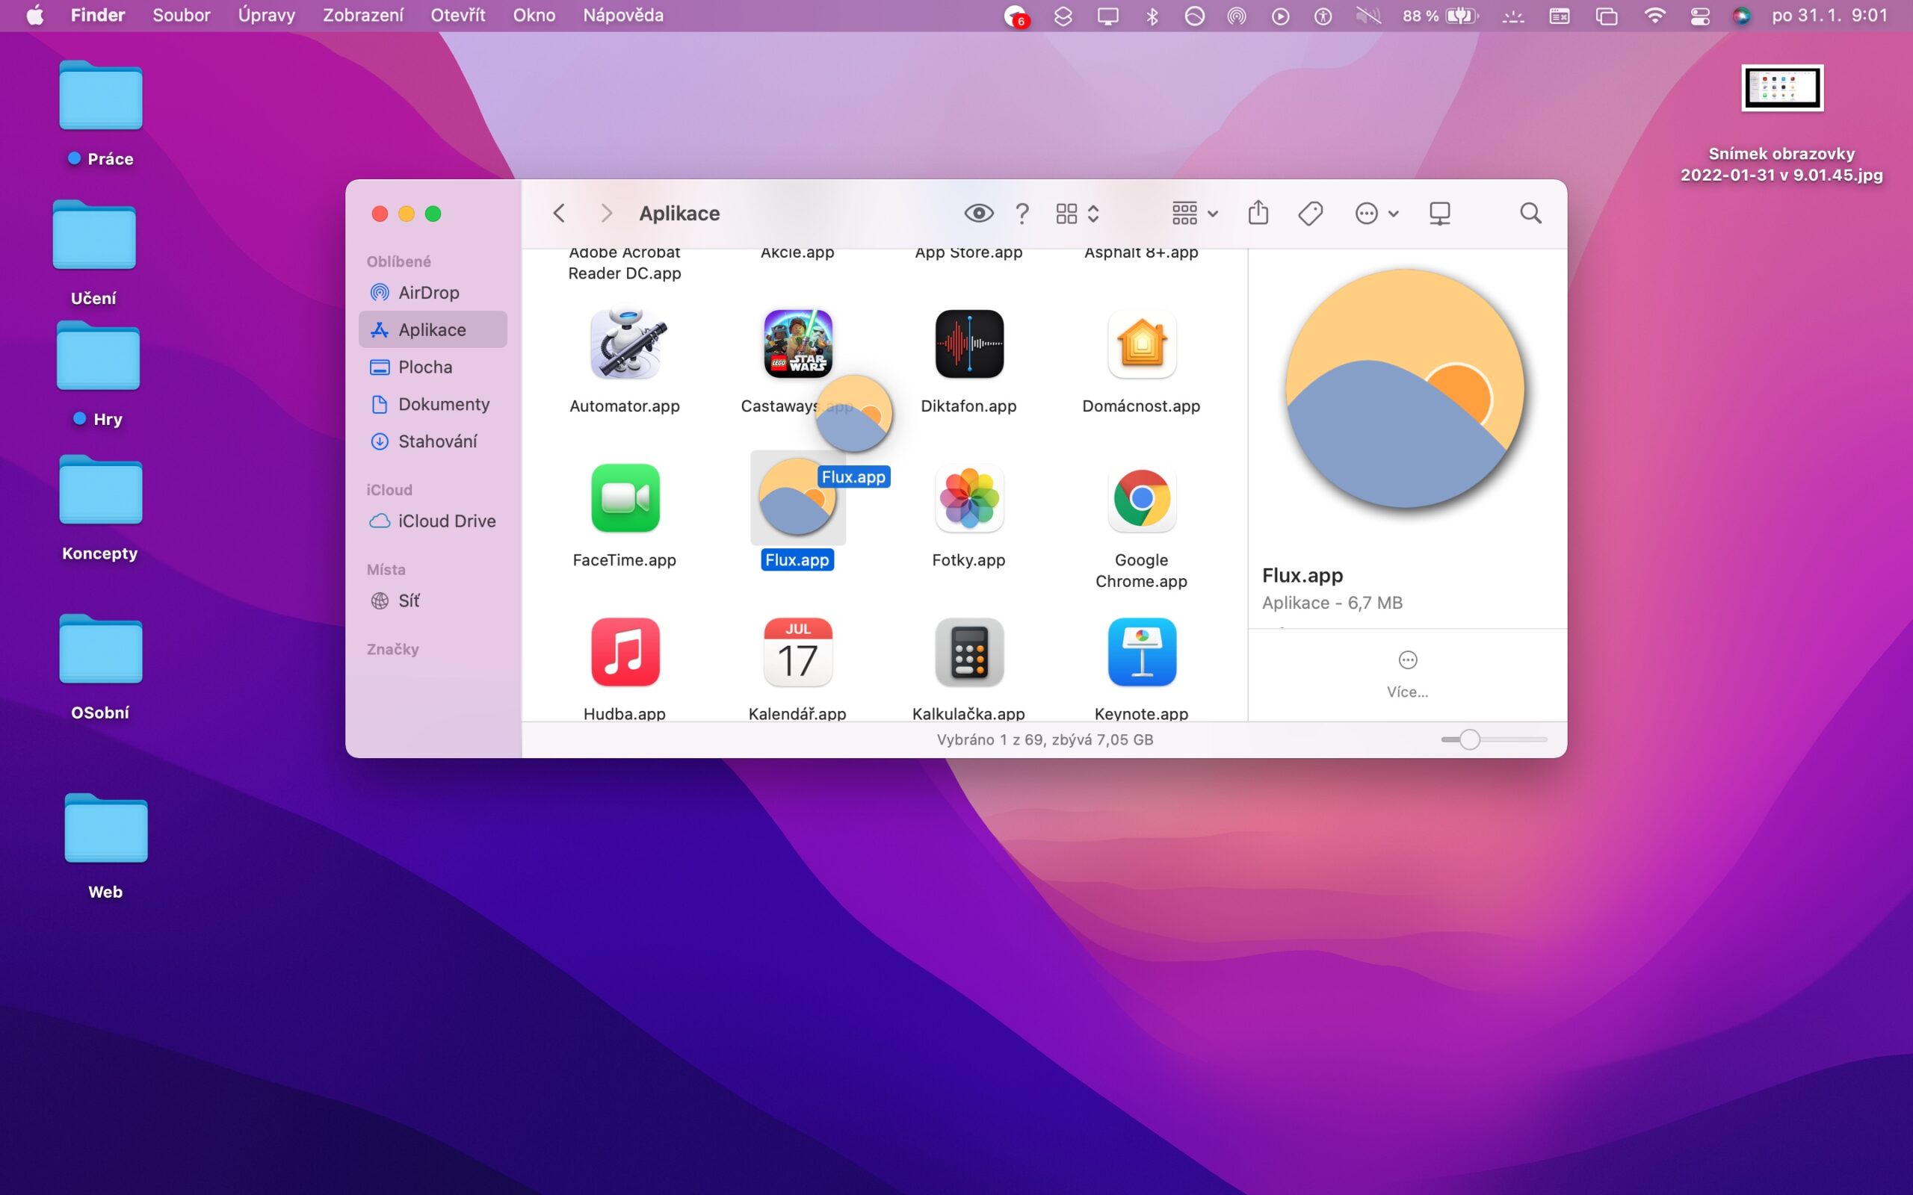Viewport: 1913px width, 1195px height.
Task: Click the Více... button in preview pane
Action: click(x=1407, y=674)
